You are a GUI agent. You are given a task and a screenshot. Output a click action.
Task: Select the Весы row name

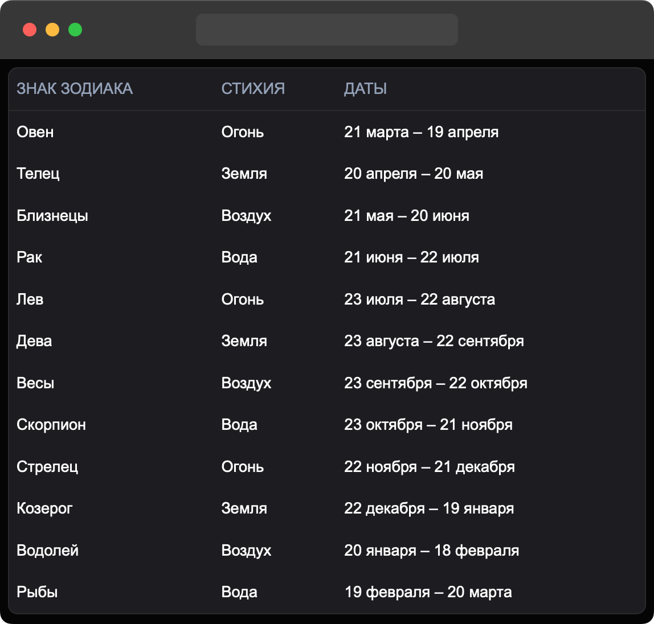point(35,383)
